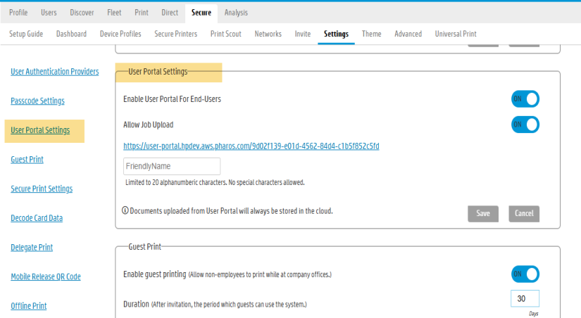
Task: Disable the Enable guest printing toggle
Action: coord(525,274)
